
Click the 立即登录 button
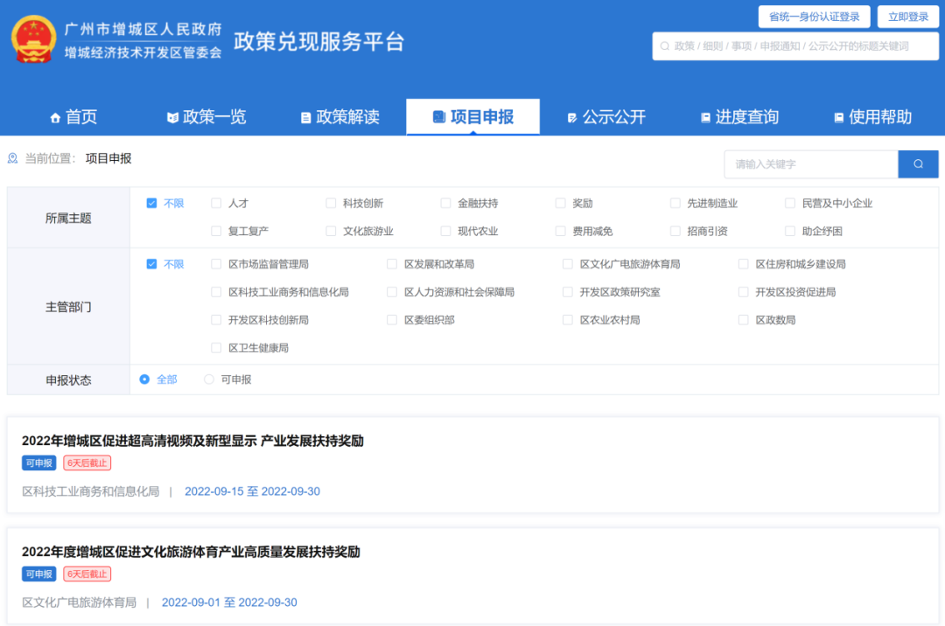coord(907,17)
